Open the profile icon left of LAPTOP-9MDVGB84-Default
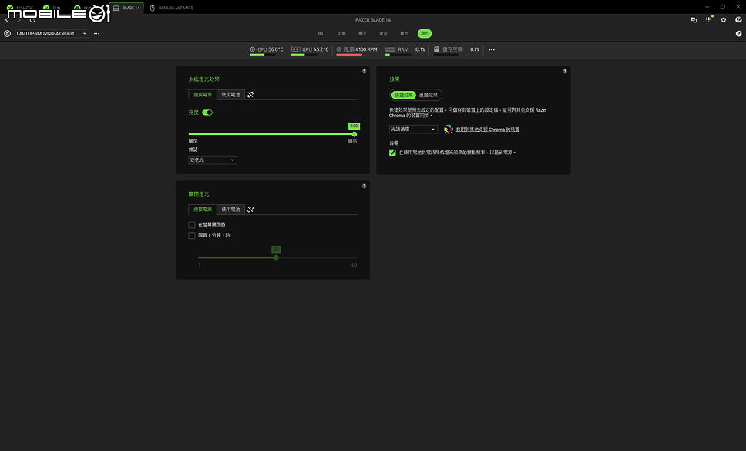This screenshot has width=746, height=451. coord(7,33)
